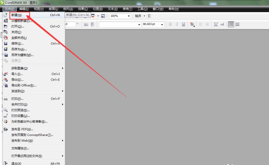Screen dimensions: 269x165
Task: Open the 窗口(W) menu
Action: [x=158, y=9]
